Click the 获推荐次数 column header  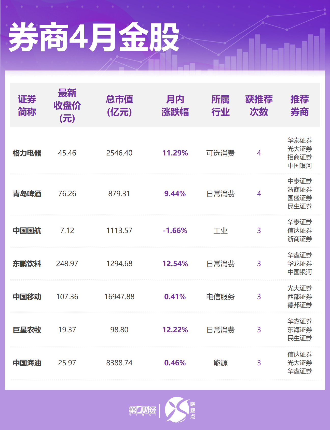(259, 105)
